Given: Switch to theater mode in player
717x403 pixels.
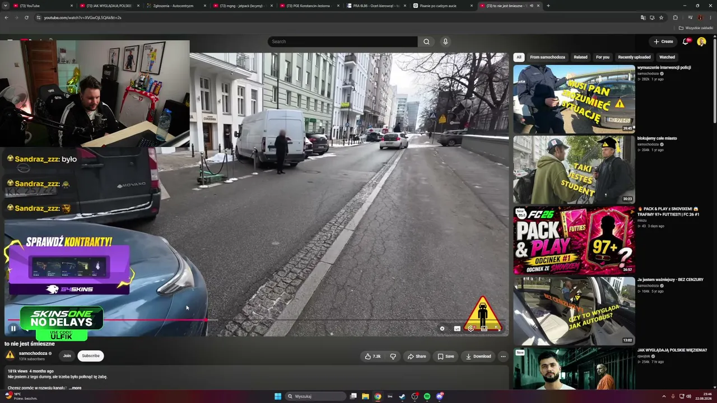Looking at the screenshot, I should (484, 329).
